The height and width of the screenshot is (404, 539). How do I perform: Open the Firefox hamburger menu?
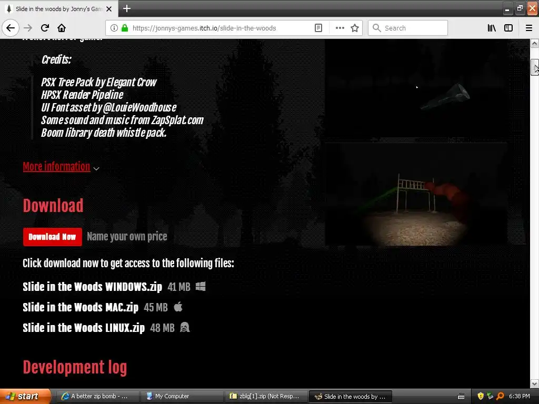[x=529, y=28]
